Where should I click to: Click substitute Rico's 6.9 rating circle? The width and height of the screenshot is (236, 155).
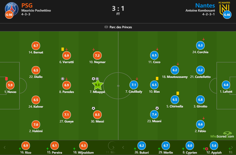pyautogui.click(x=26, y=145)
